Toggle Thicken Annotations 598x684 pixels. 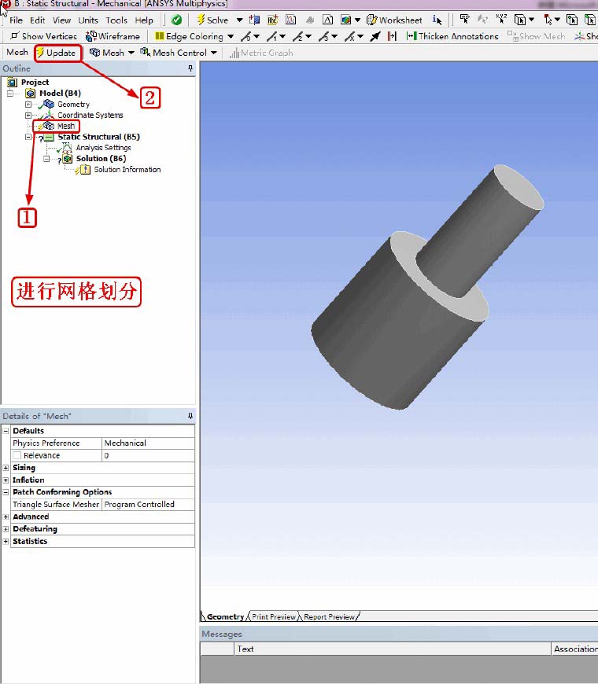point(452,36)
